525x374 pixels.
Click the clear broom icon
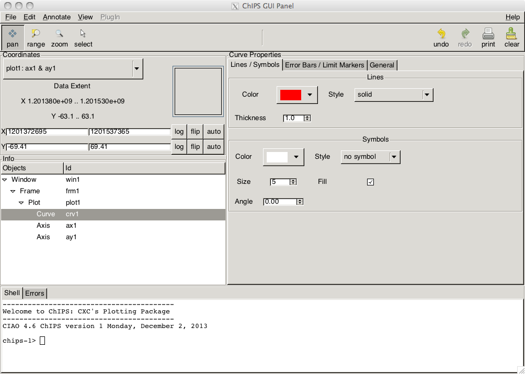[x=511, y=33]
